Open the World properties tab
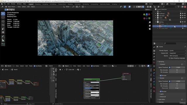Image resolution: width=187 pixels, height=105 pixels. 154,62
